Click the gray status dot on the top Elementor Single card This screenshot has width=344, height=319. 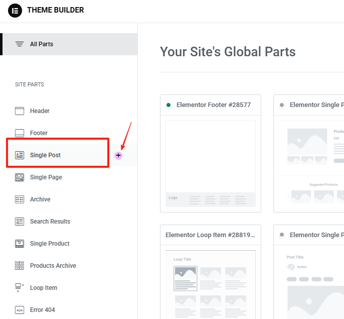click(x=282, y=105)
